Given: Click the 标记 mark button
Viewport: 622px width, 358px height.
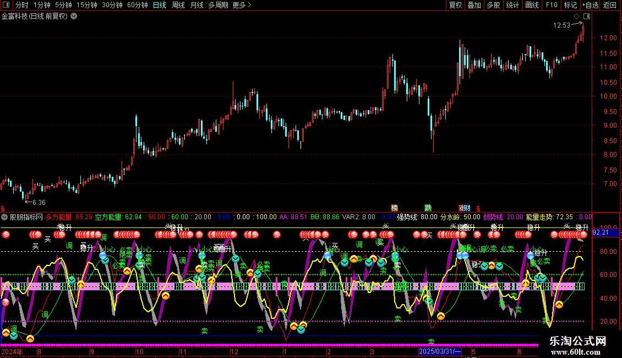Looking at the screenshot, I should 570,5.
